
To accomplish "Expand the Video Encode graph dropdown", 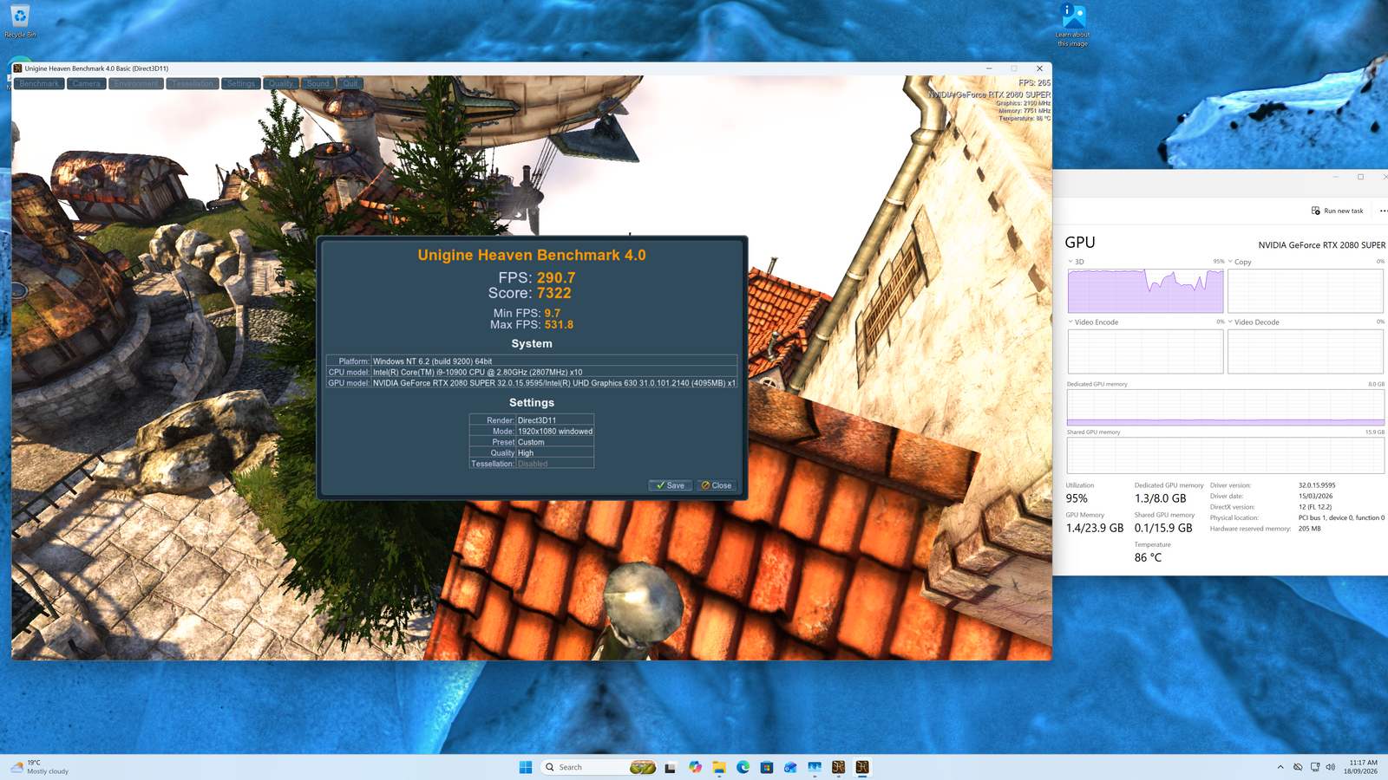I will (x=1070, y=322).
